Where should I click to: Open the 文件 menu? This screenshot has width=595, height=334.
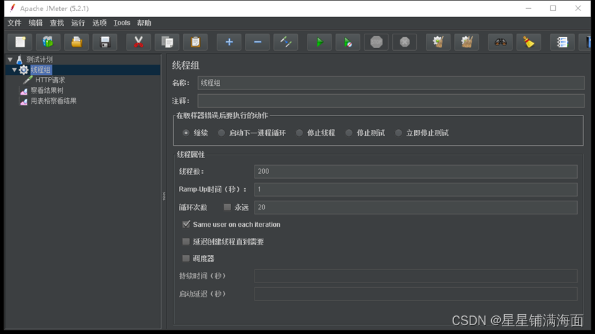click(14, 23)
